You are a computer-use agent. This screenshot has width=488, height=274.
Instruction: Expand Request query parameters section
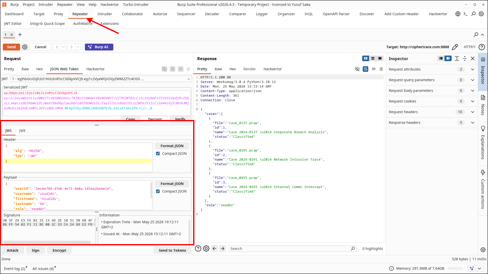coord(472,80)
